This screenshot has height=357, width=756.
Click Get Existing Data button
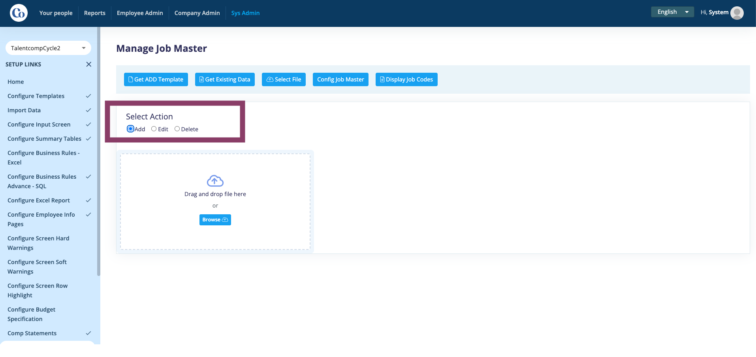(225, 79)
